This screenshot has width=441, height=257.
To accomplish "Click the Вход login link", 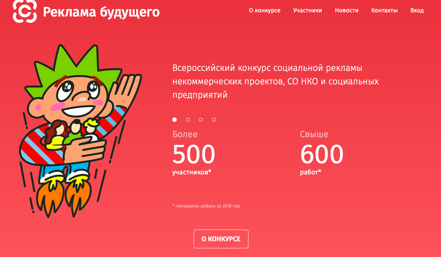I will click(417, 11).
